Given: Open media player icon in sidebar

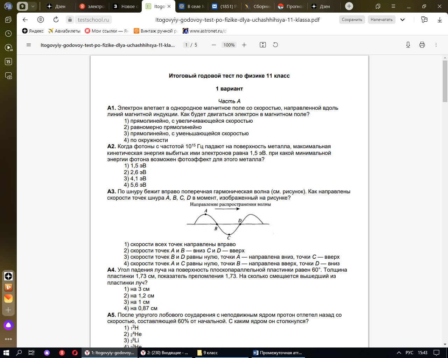Looking at the screenshot, I should click(8, 48).
